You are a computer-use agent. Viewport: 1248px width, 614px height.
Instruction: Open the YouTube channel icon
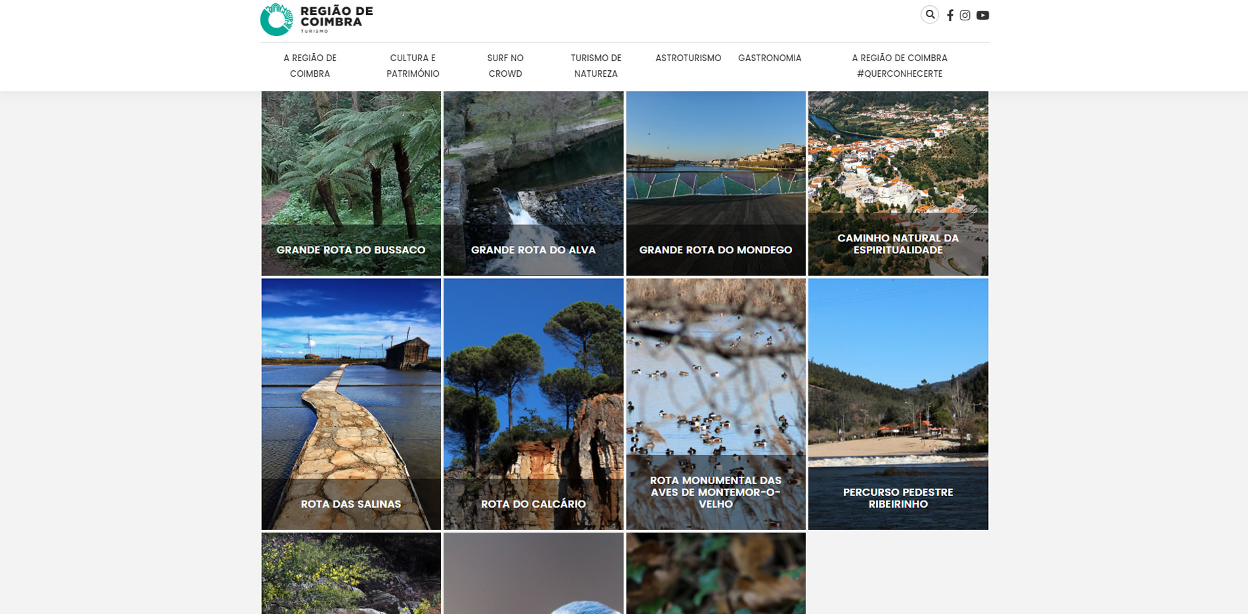coord(982,15)
